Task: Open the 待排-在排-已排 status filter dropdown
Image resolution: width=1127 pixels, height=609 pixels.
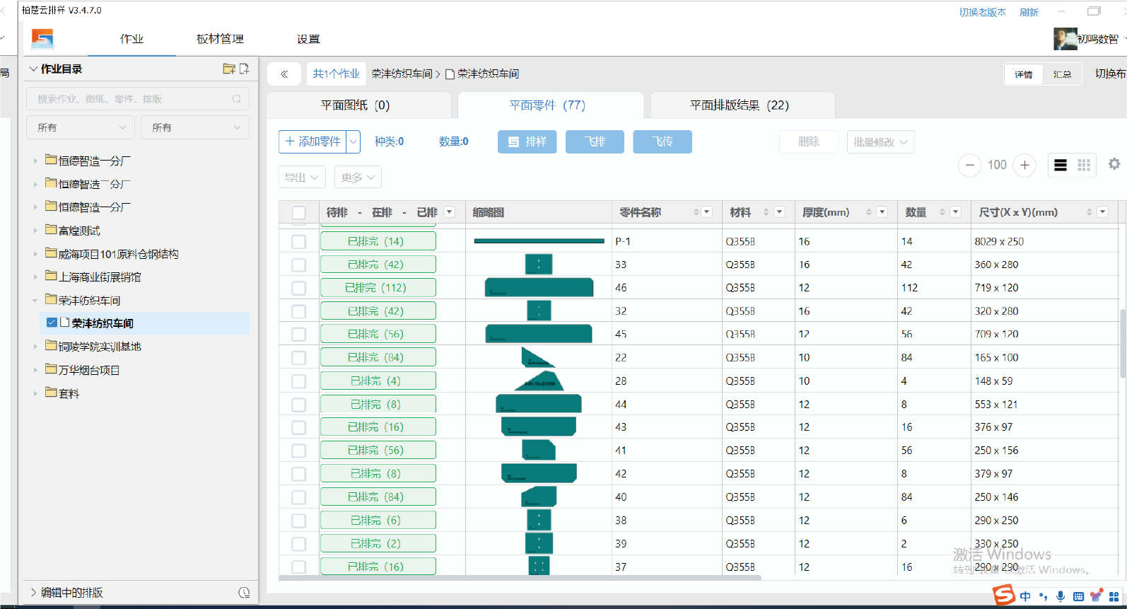Action: (449, 212)
